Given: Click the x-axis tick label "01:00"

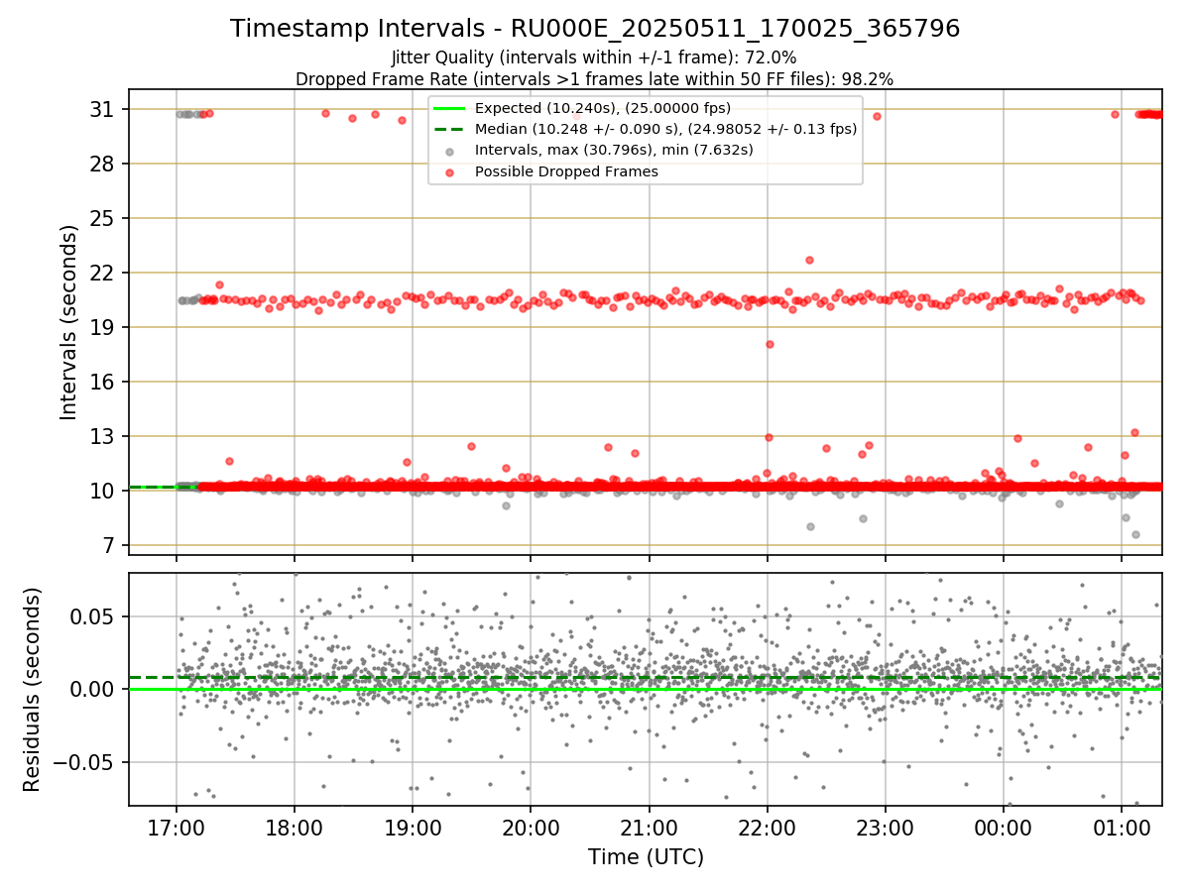Looking at the screenshot, I should pyautogui.click(x=1122, y=829).
